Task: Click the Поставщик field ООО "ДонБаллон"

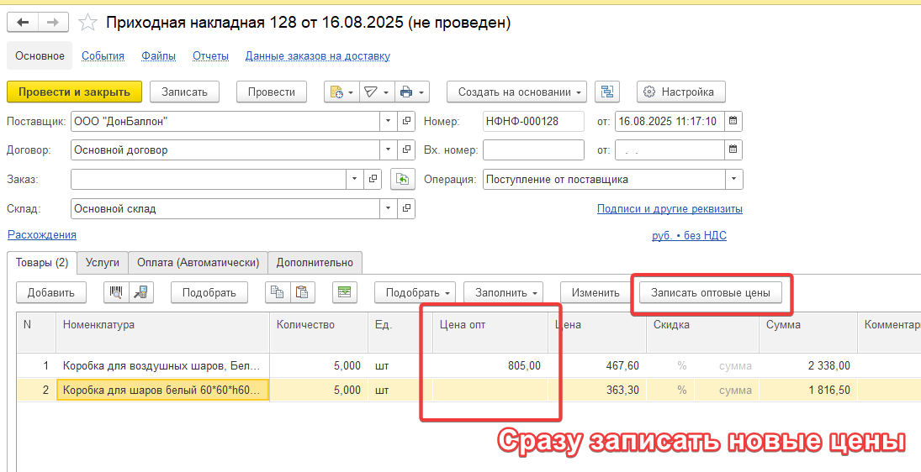Action: click(225, 122)
